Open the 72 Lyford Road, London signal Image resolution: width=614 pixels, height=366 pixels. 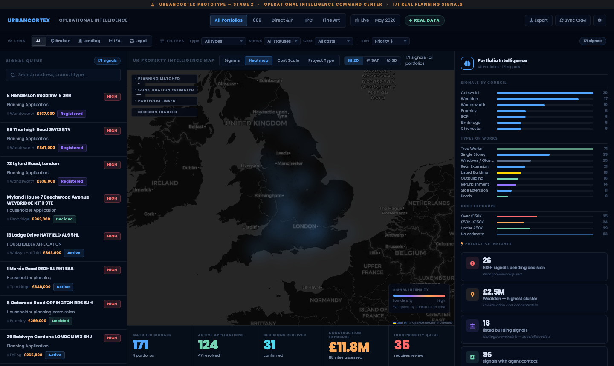[x=63, y=173]
